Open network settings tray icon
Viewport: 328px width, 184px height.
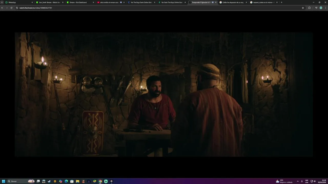[x=312, y=181]
